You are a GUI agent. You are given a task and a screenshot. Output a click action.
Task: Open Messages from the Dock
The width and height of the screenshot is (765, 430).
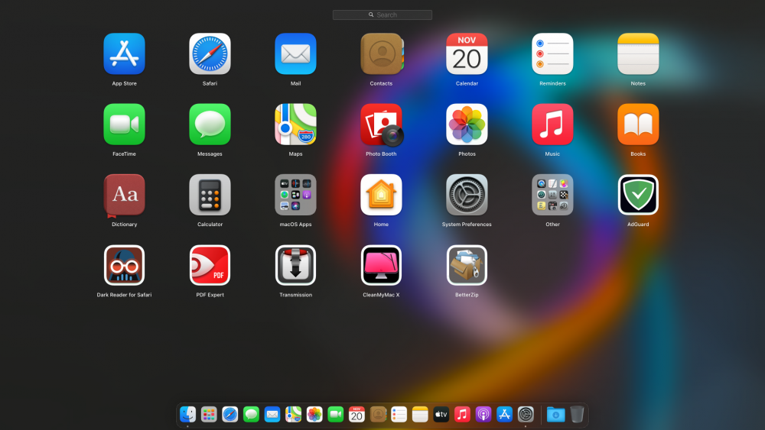251,415
